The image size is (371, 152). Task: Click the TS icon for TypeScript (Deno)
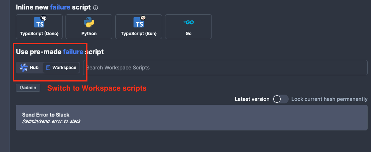click(39, 23)
